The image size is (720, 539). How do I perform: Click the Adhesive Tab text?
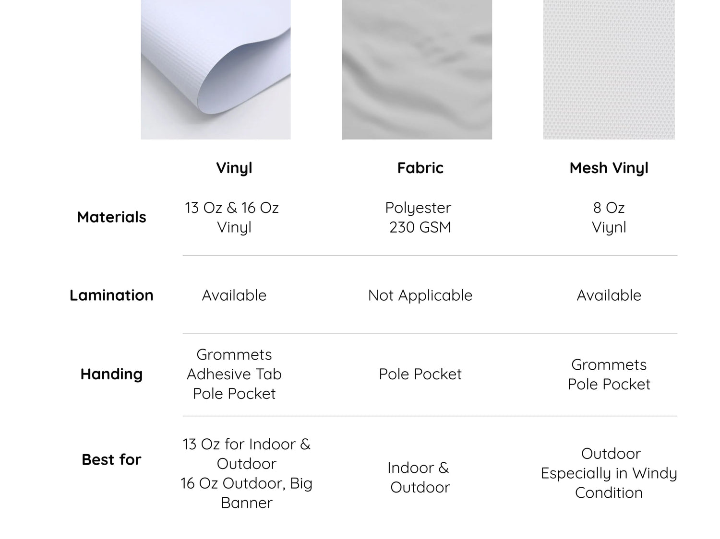pos(234,374)
